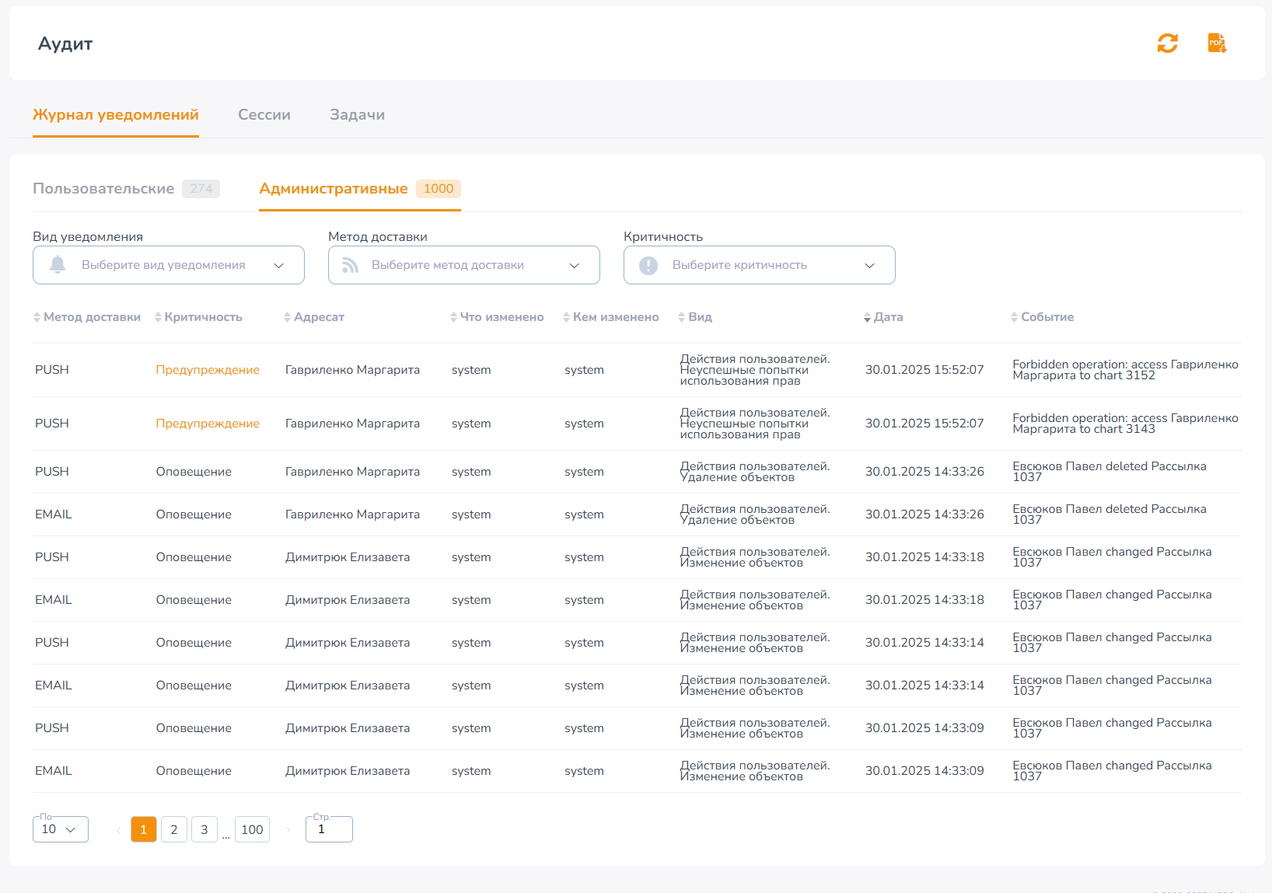Open the Вид уведомления dropdown
The image size is (1272, 893).
169,265
